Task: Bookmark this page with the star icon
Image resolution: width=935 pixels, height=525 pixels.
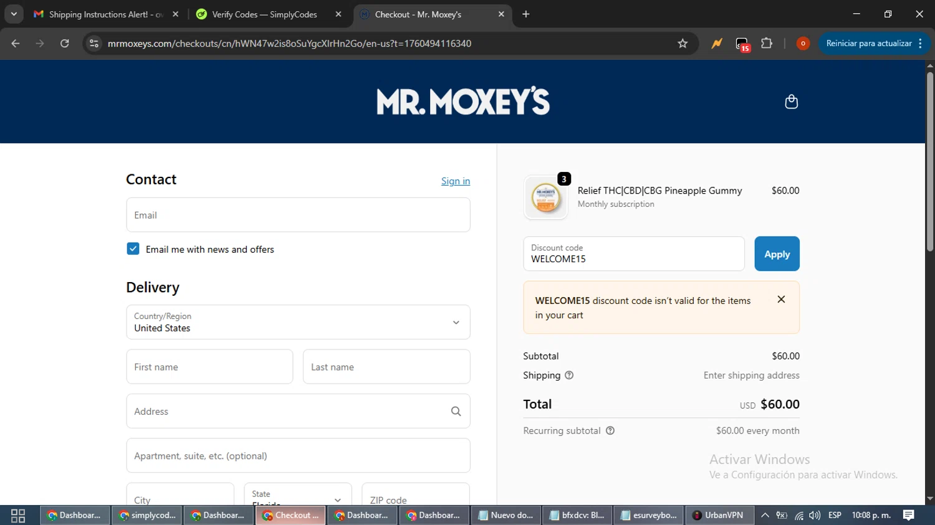Action: [x=683, y=43]
